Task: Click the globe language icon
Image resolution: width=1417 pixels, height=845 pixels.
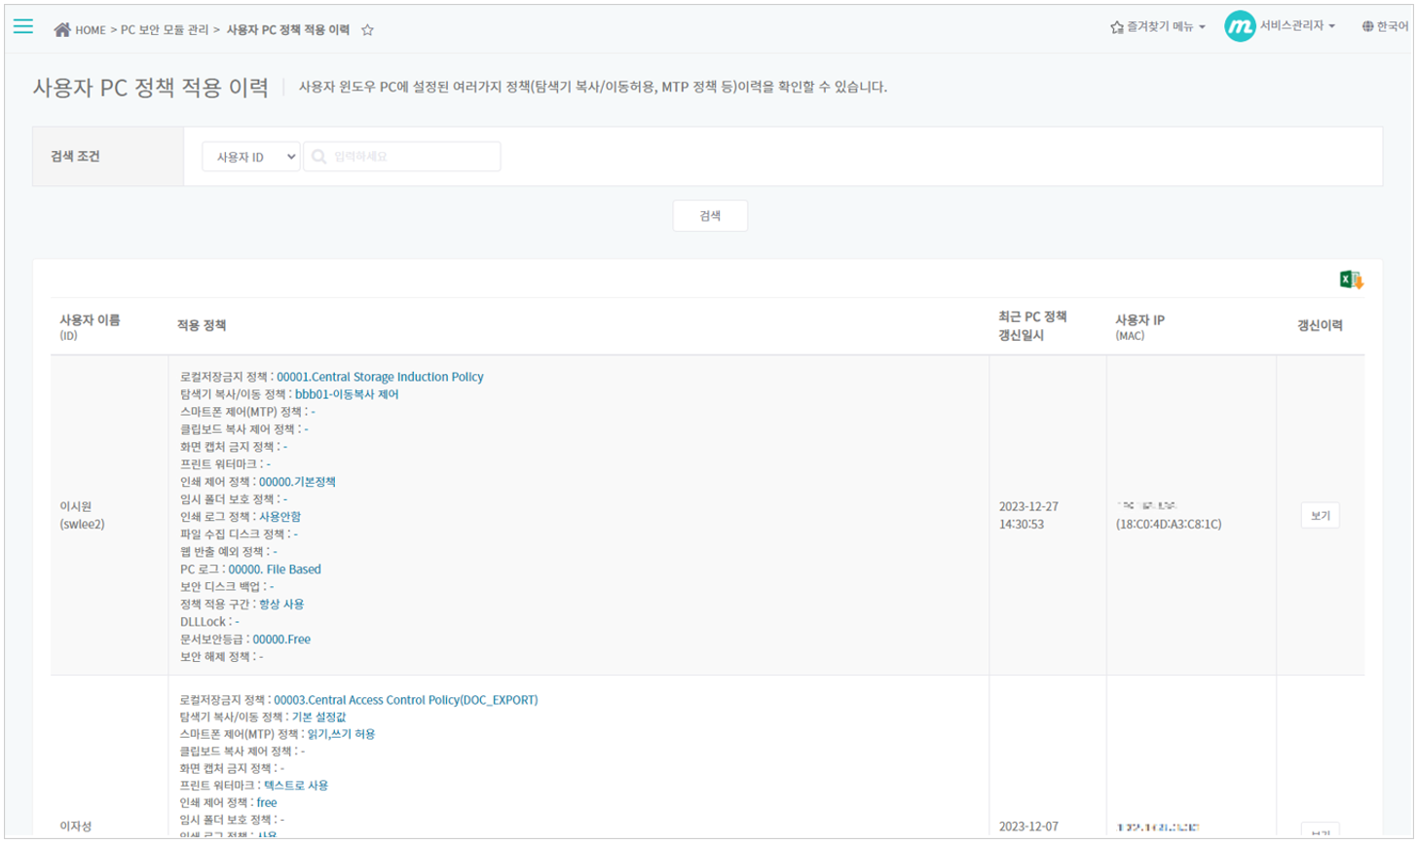Action: 1367,26
